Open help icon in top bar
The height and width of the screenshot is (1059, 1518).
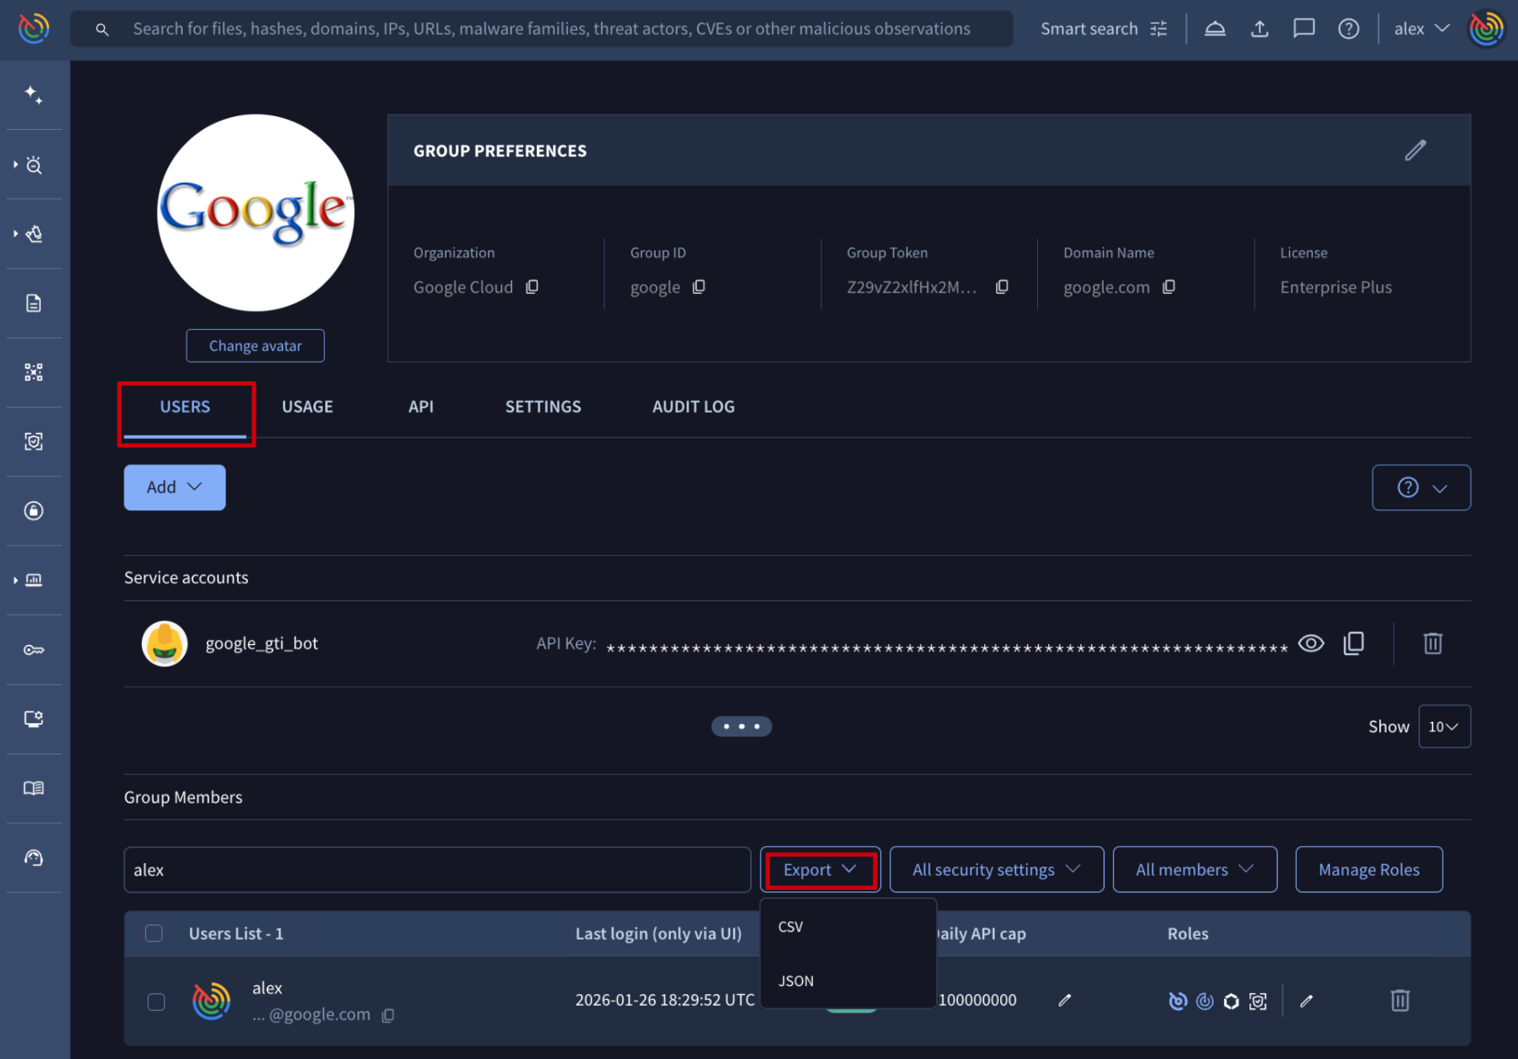coord(1349,29)
